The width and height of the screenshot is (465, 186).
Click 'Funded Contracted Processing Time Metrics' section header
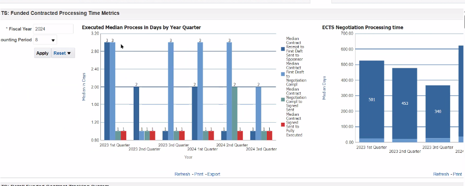(65, 13)
